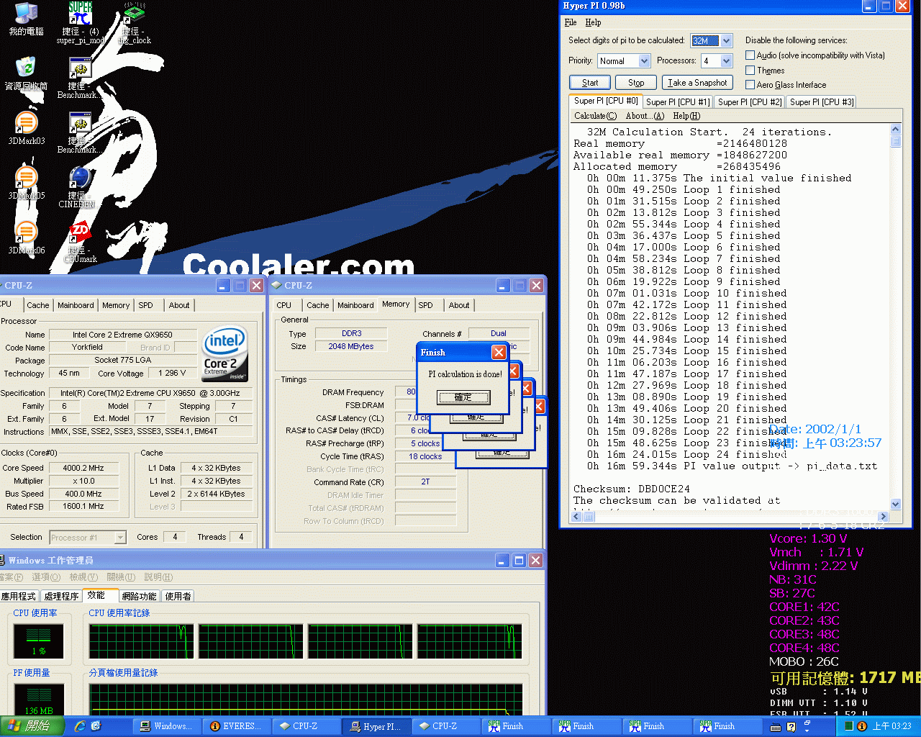The image size is (921, 737).
Task: Click the Hyper PI output scroll-down arrow
Action: click(896, 505)
